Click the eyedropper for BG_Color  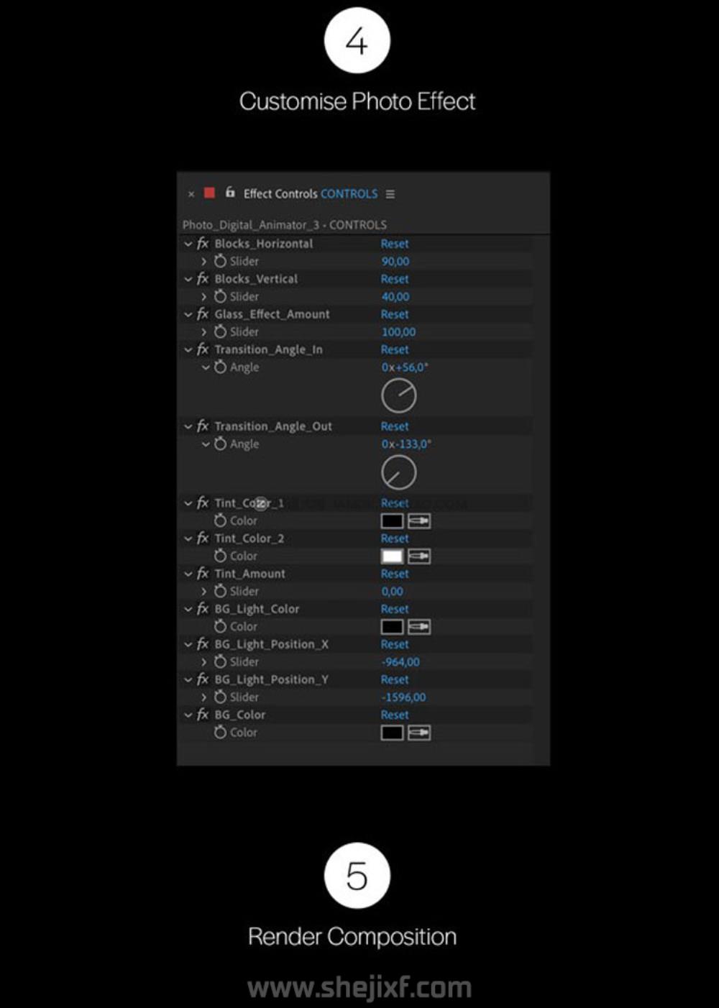tap(419, 733)
